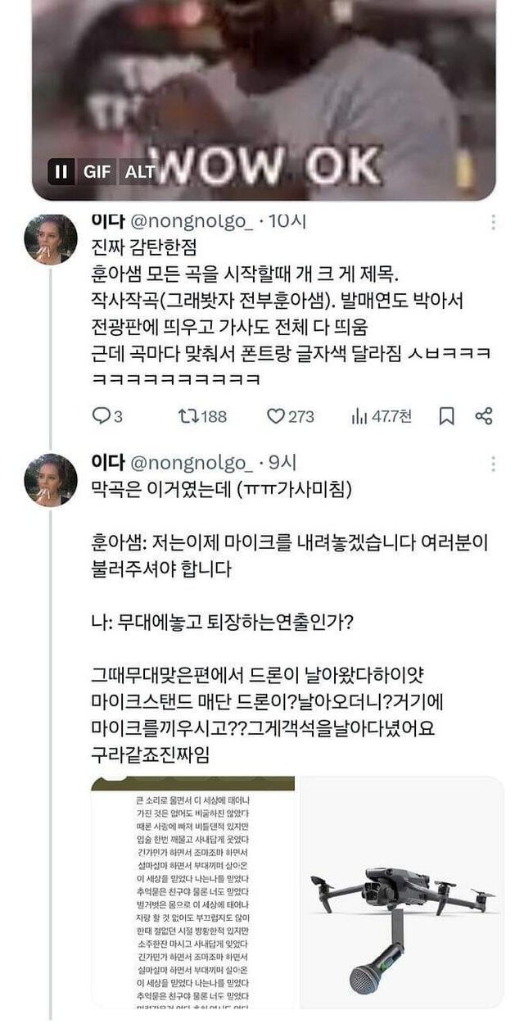The height and width of the screenshot is (1024, 524).
Task: Open the 9시 timestamp link
Action: [x=283, y=464]
